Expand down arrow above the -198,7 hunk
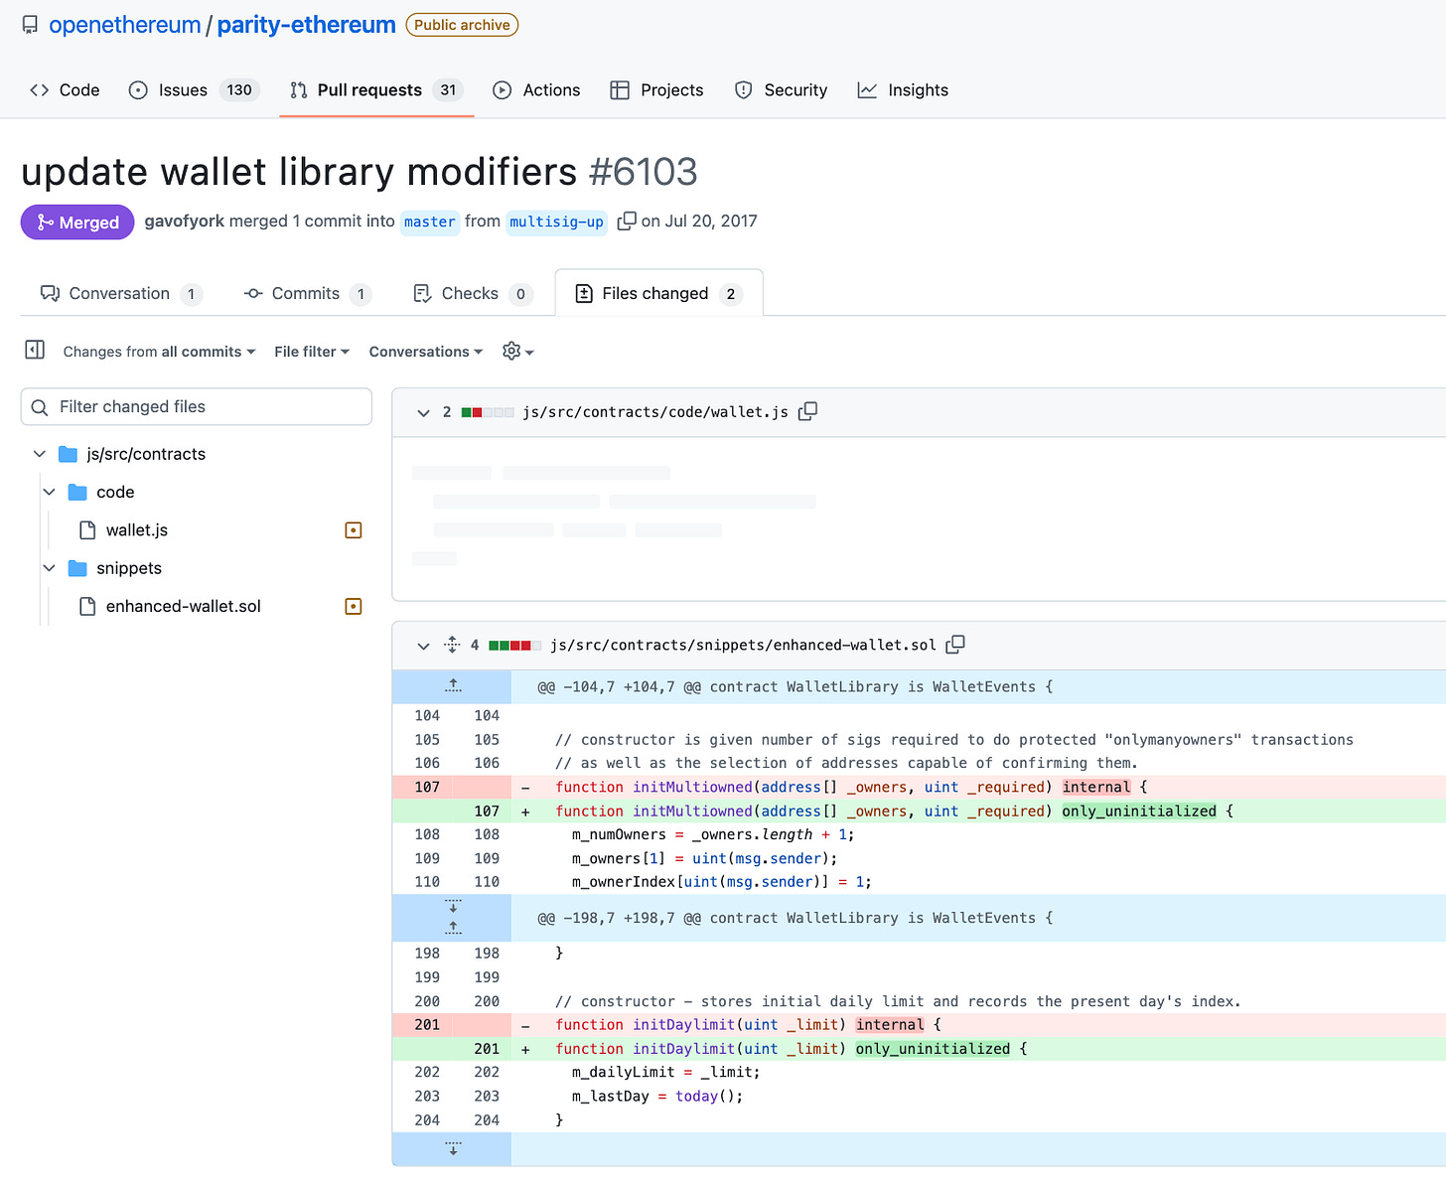 pyautogui.click(x=453, y=907)
